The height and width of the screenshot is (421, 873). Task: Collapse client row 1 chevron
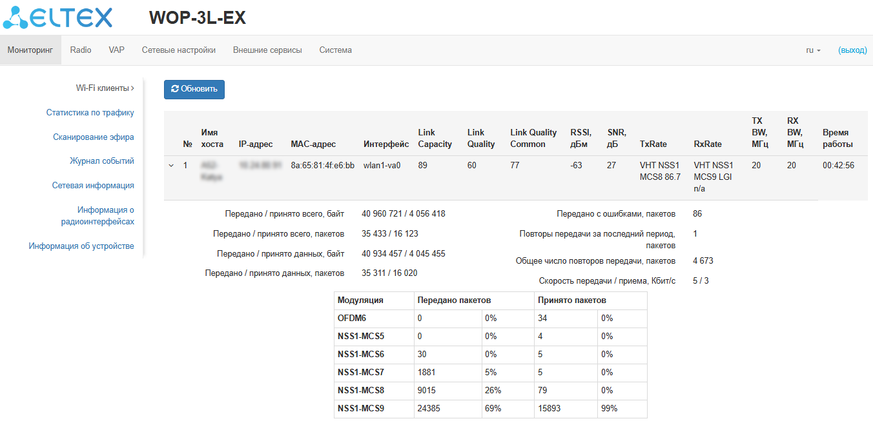coord(171,166)
